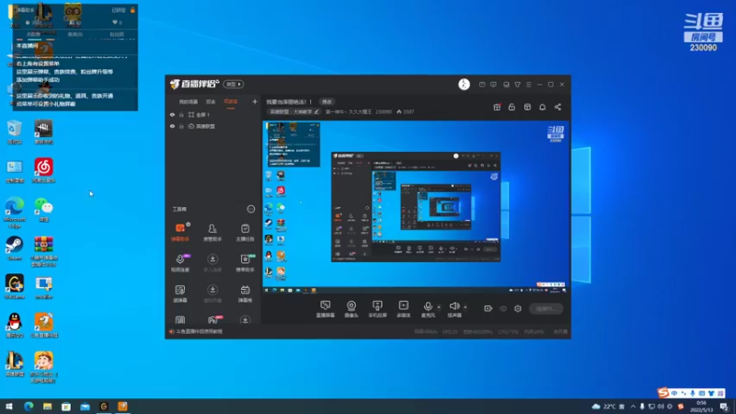
Task: Open the user avatar profile
Action: click(x=464, y=84)
